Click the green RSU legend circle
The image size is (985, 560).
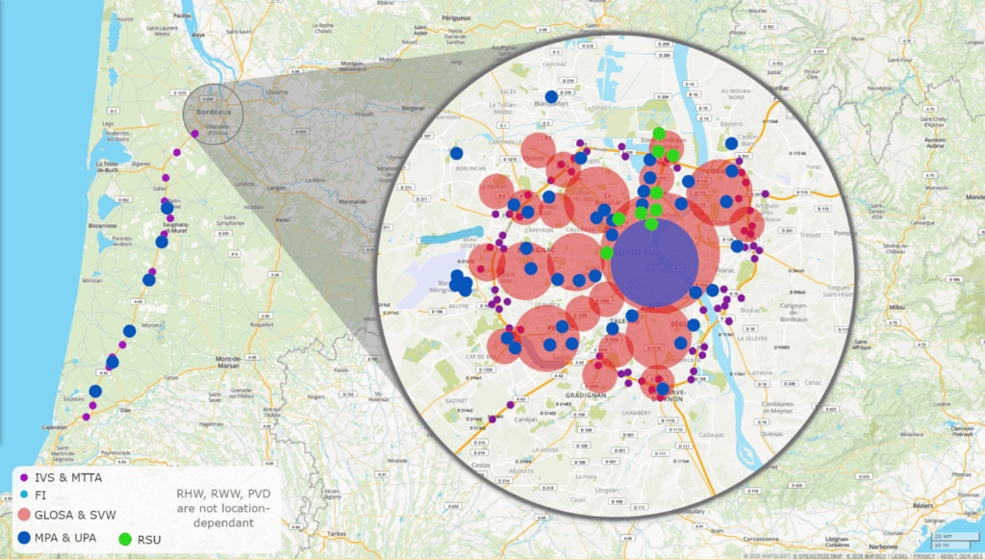coord(125,539)
